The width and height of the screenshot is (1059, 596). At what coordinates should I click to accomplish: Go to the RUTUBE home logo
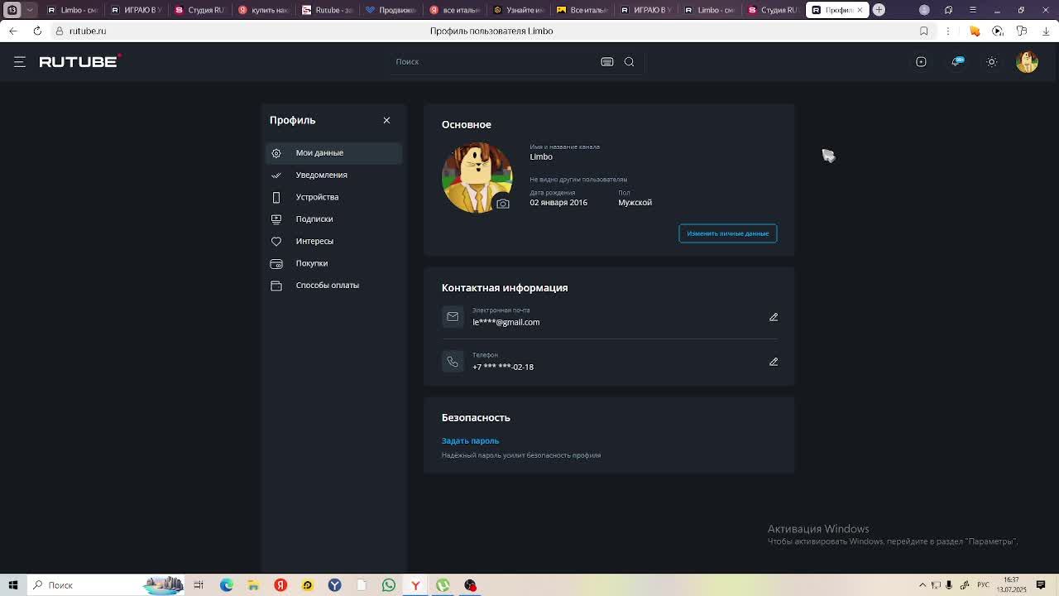point(80,61)
